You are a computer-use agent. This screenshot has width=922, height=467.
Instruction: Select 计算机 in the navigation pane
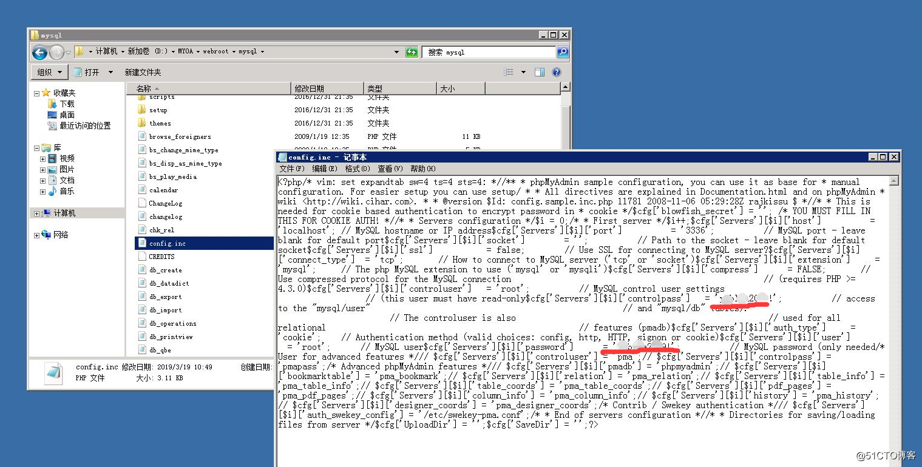pyautogui.click(x=59, y=213)
